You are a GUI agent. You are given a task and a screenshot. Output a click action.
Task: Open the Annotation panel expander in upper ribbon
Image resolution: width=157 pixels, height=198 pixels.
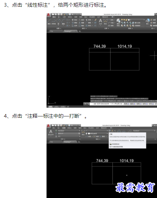pos(106,28)
